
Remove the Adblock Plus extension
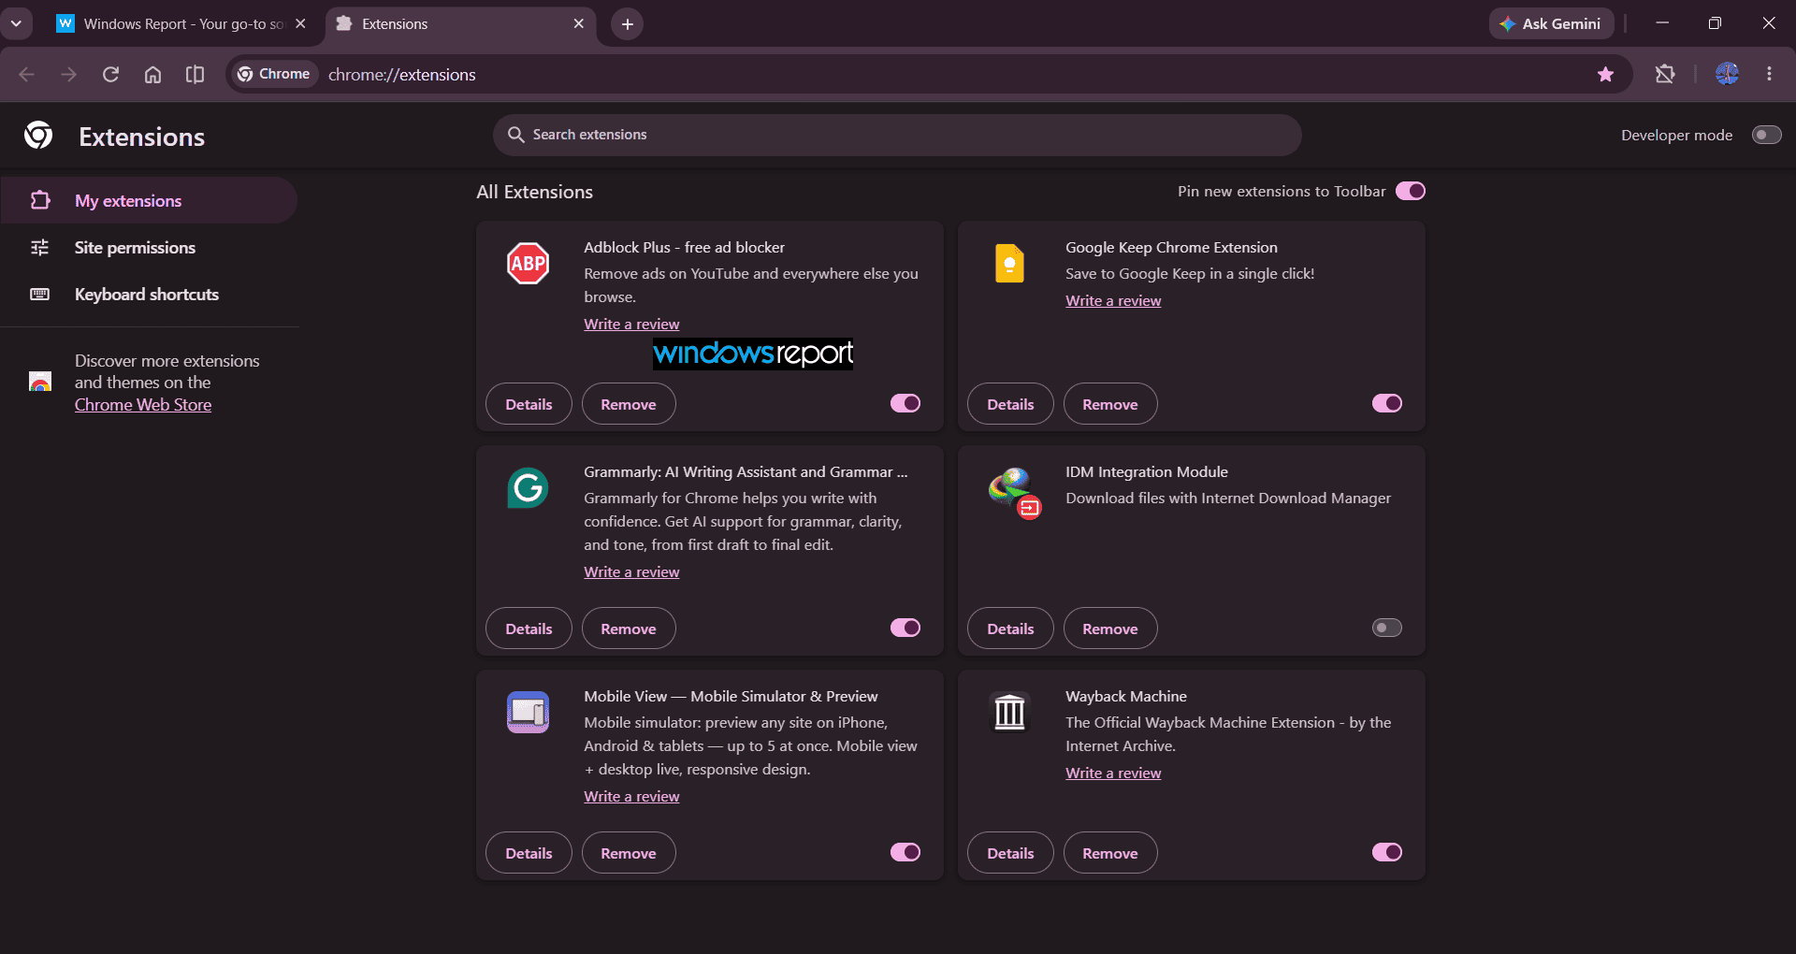tap(629, 404)
